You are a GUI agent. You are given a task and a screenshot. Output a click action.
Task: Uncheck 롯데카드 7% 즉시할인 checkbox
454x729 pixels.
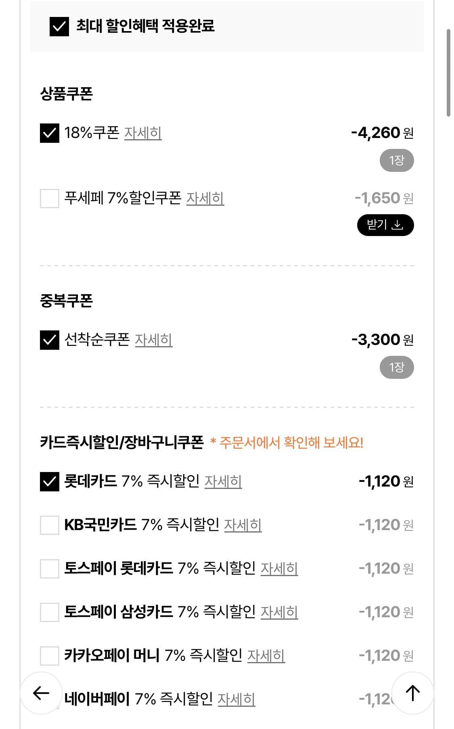click(50, 482)
